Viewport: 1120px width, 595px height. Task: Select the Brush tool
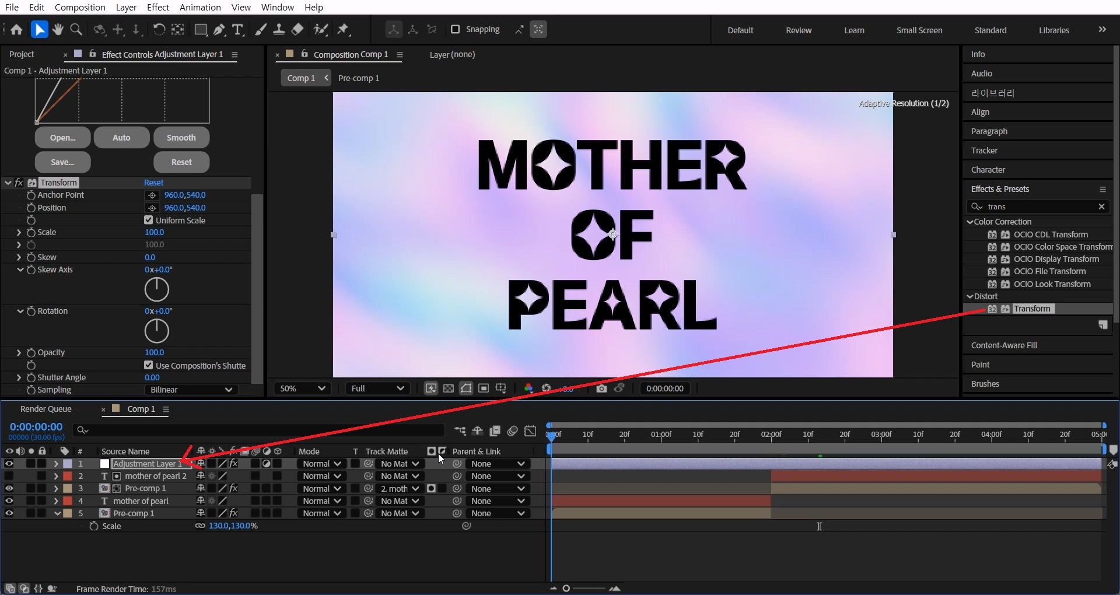point(261,30)
